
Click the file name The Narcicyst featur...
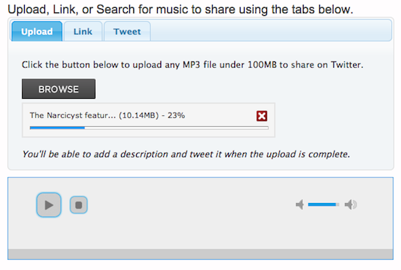[73, 115]
